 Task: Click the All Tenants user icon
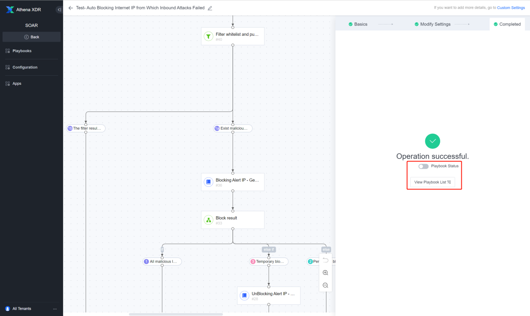click(7, 309)
